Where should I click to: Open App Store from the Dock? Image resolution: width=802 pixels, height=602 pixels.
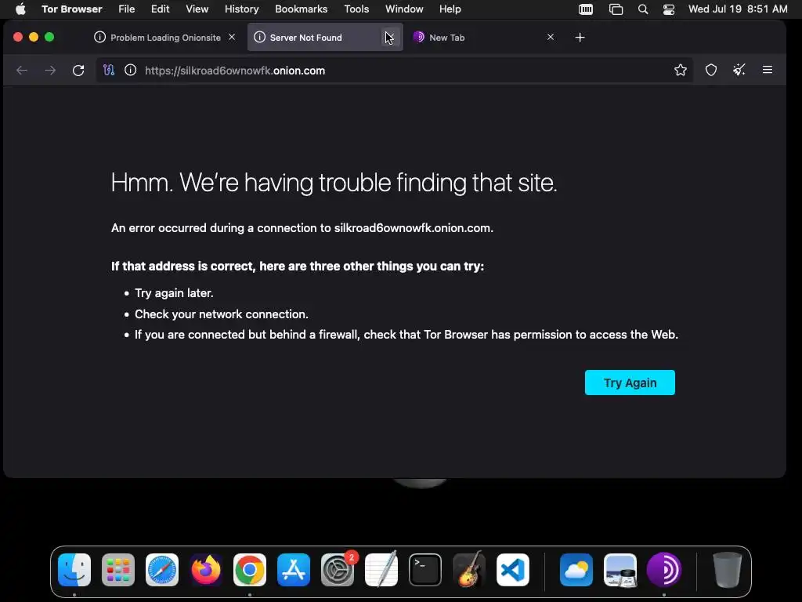pyautogui.click(x=294, y=570)
